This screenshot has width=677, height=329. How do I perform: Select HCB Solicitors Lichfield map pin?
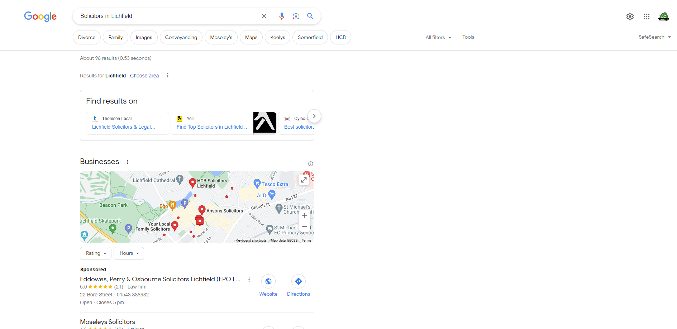192,183
